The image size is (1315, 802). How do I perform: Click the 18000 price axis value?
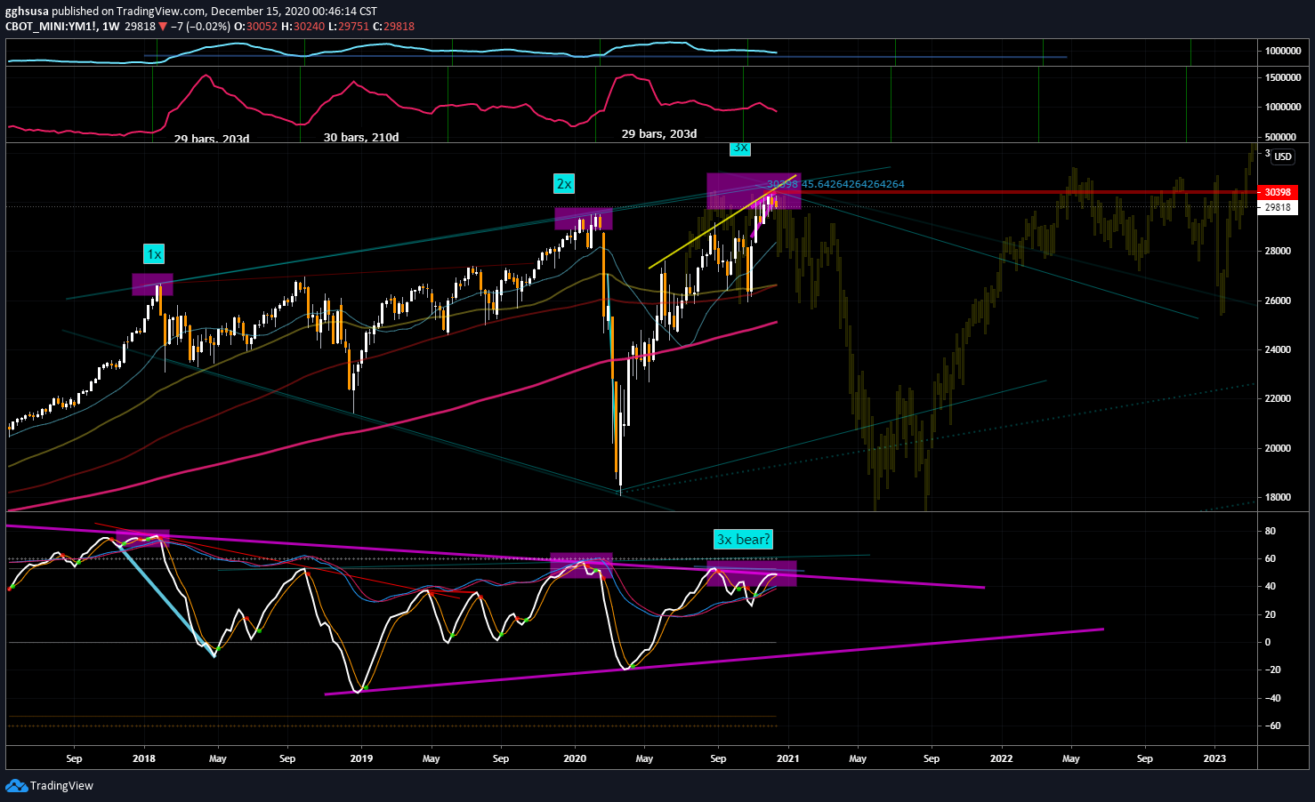tap(1278, 497)
